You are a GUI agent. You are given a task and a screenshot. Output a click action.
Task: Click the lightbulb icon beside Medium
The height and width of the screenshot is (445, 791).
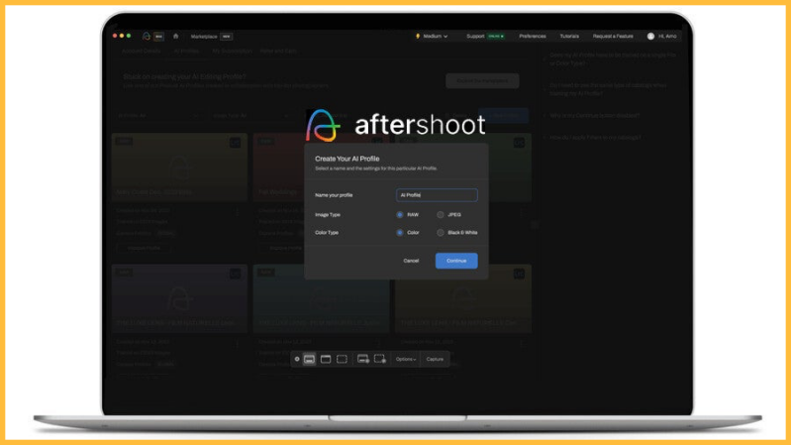pos(418,37)
